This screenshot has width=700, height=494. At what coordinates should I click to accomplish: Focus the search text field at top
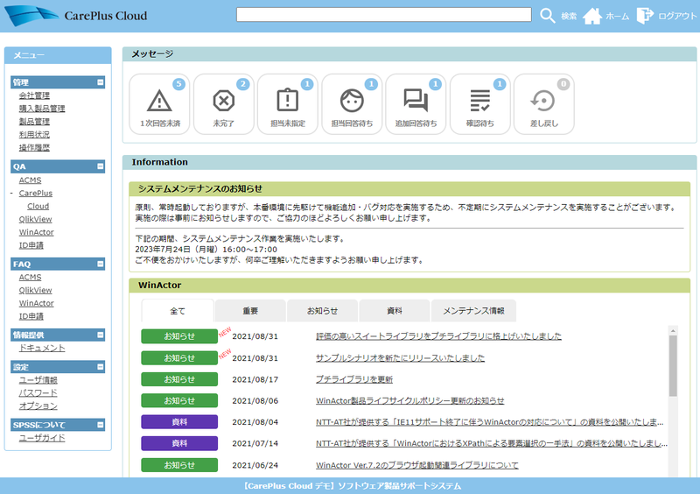(x=383, y=15)
